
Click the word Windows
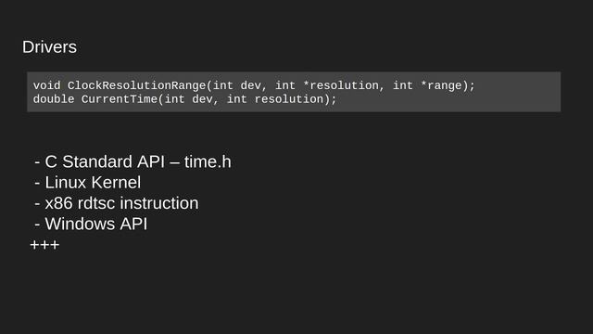tap(81, 224)
